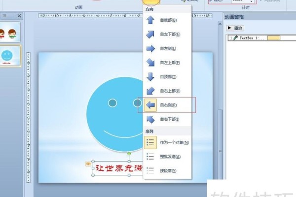
Task: Click the 计时 group label
Action: tap(246, 7)
